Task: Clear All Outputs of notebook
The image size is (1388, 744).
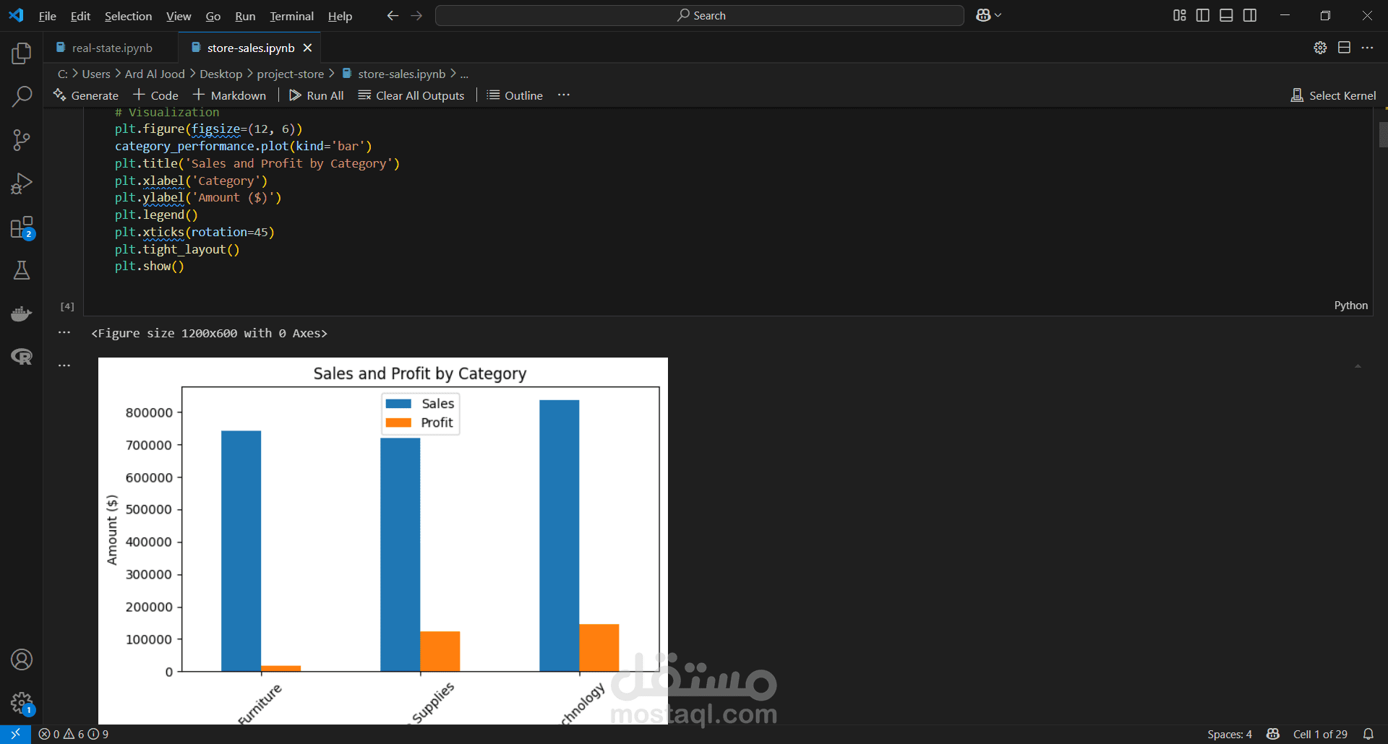Action: (411, 95)
